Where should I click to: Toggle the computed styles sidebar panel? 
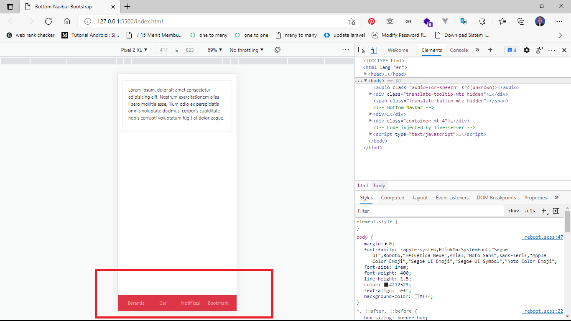point(556,211)
